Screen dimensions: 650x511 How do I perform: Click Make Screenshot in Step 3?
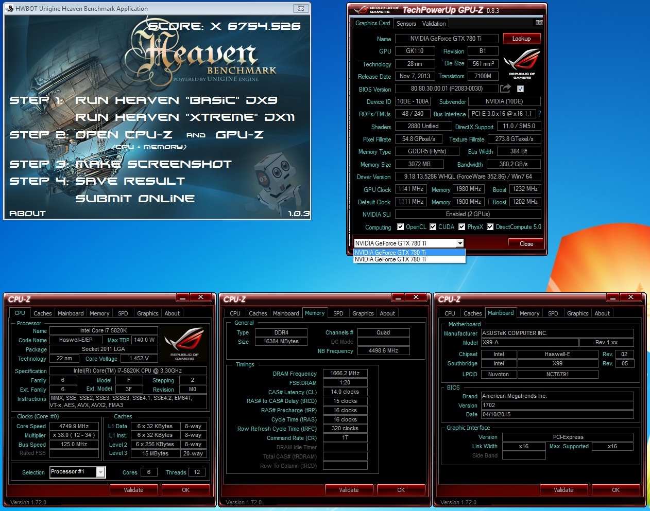click(153, 164)
